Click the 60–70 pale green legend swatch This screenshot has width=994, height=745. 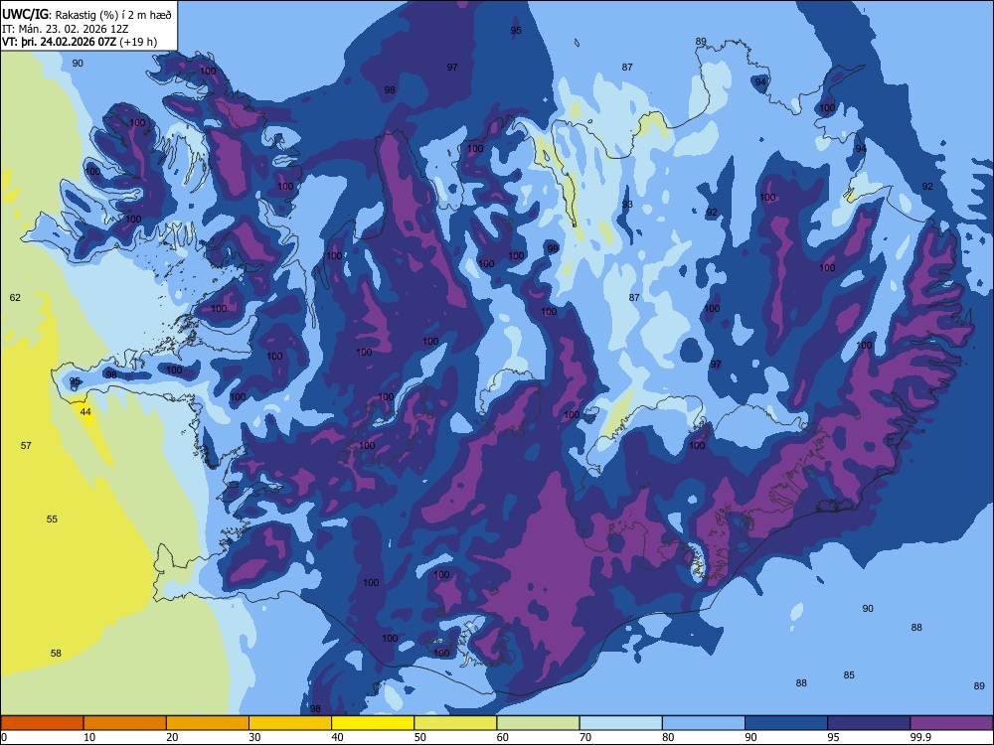538,723
